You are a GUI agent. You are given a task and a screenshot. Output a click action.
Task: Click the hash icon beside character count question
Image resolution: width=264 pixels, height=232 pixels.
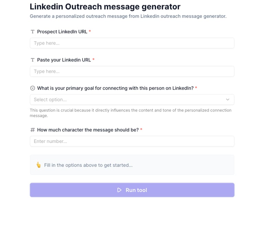(x=33, y=130)
